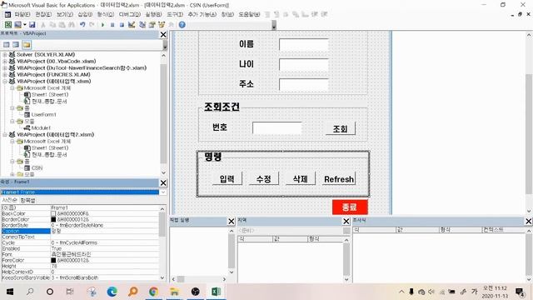Screen dimensions: 533x300
Task: Open the 도구(T) menu
Action: point(175,14)
